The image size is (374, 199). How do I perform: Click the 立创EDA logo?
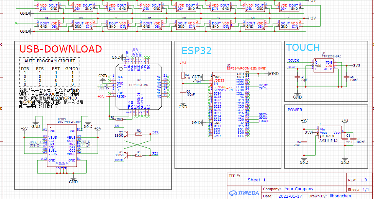pyautogui.click(x=244, y=193)
